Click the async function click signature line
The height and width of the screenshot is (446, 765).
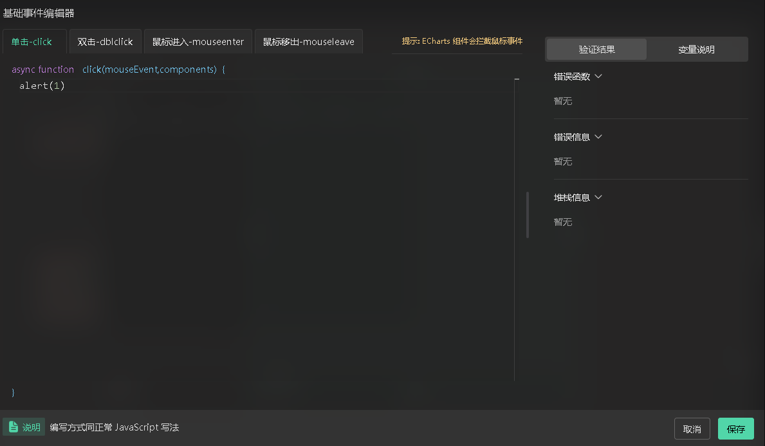[x=118, y=70]
